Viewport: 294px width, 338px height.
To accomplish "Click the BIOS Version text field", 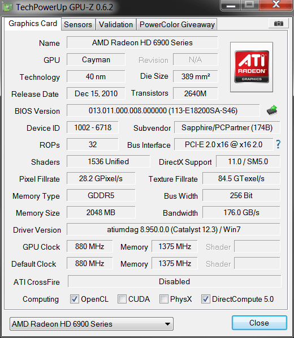I will coord(163,110).
